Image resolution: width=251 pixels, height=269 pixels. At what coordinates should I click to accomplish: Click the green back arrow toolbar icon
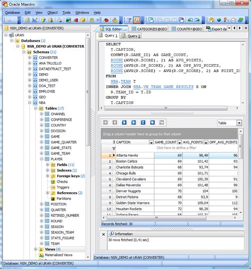190,20
